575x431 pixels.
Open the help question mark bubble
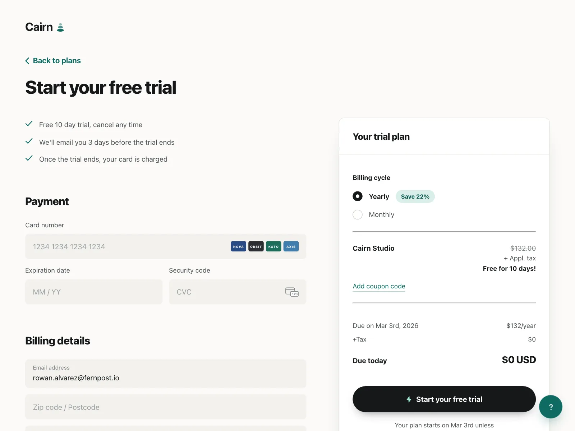[x=551, y=407]
